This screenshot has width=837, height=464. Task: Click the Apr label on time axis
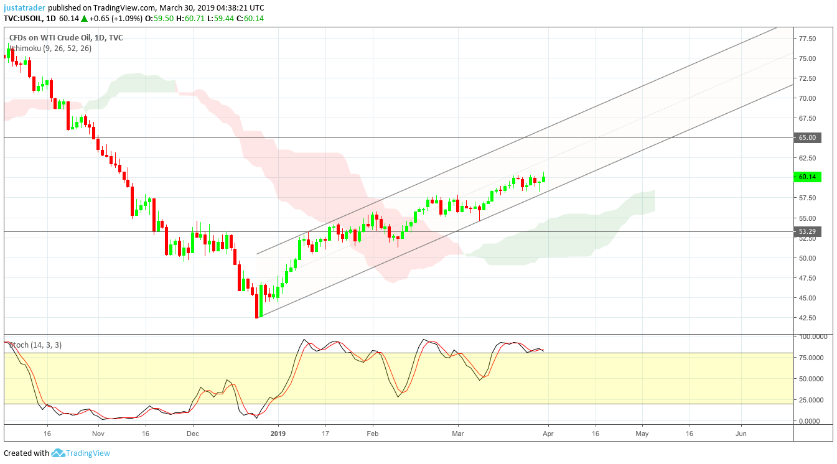[x=548, y=433]
